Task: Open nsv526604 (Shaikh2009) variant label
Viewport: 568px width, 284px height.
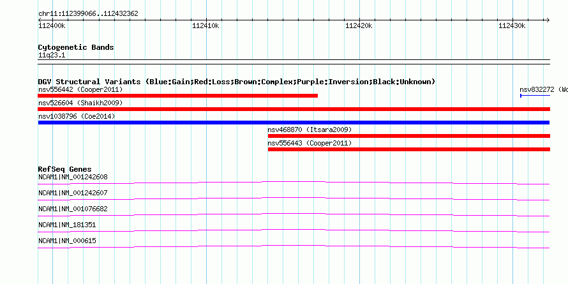Action: (x=80, y=103)
